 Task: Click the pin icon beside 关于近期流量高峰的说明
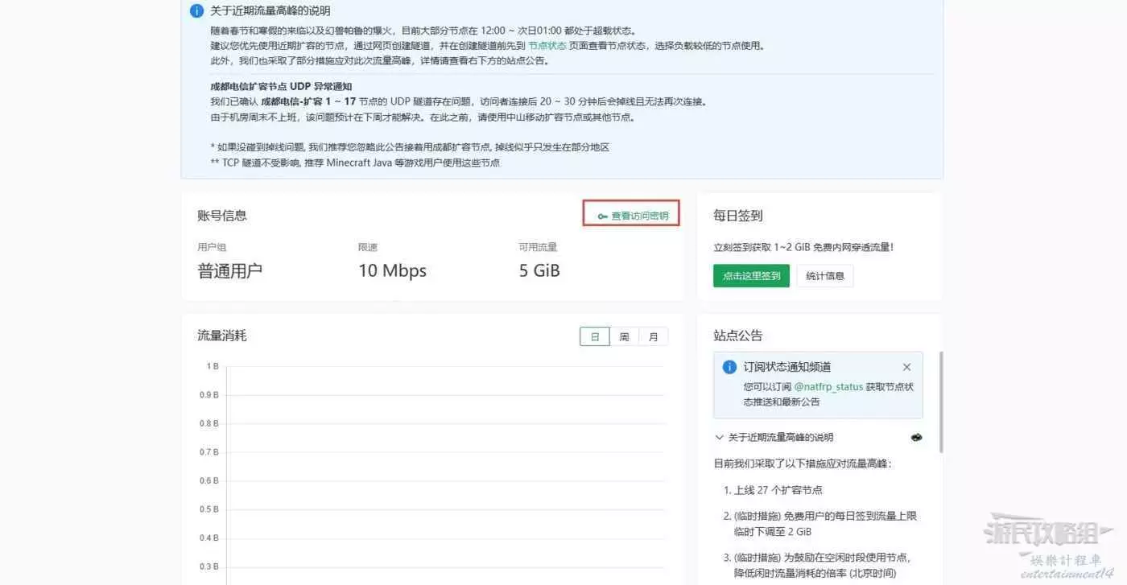916,438
